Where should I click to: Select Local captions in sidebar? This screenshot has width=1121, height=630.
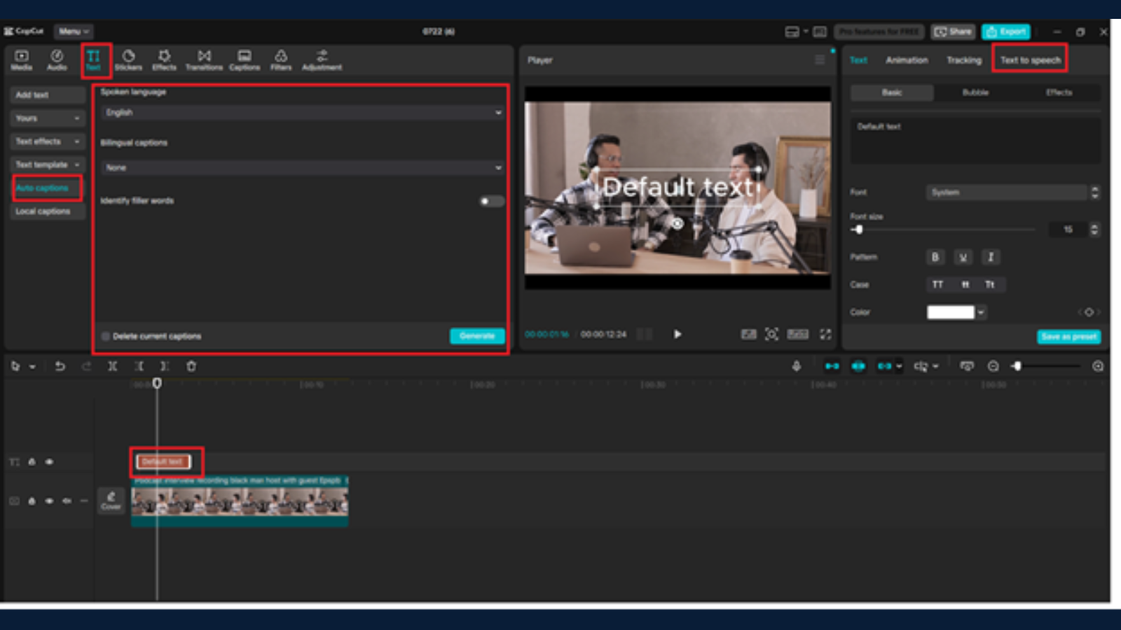coord(48,211)
